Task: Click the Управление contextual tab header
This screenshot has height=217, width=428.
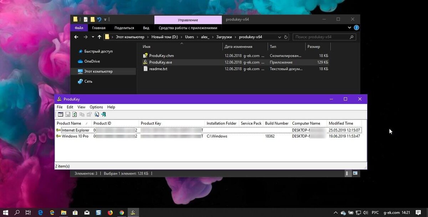Action: [x=188, y=20]
